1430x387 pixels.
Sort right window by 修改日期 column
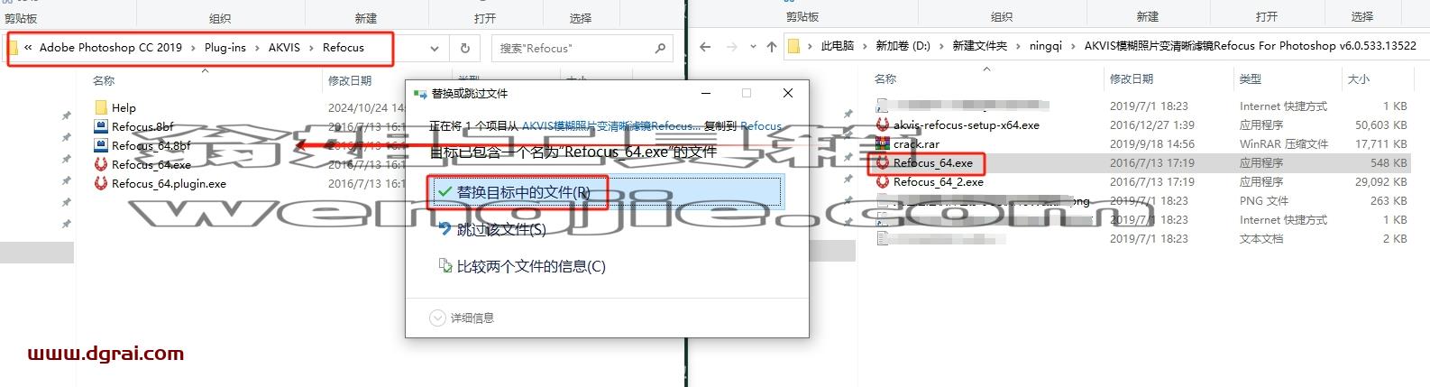point(1132,78)
